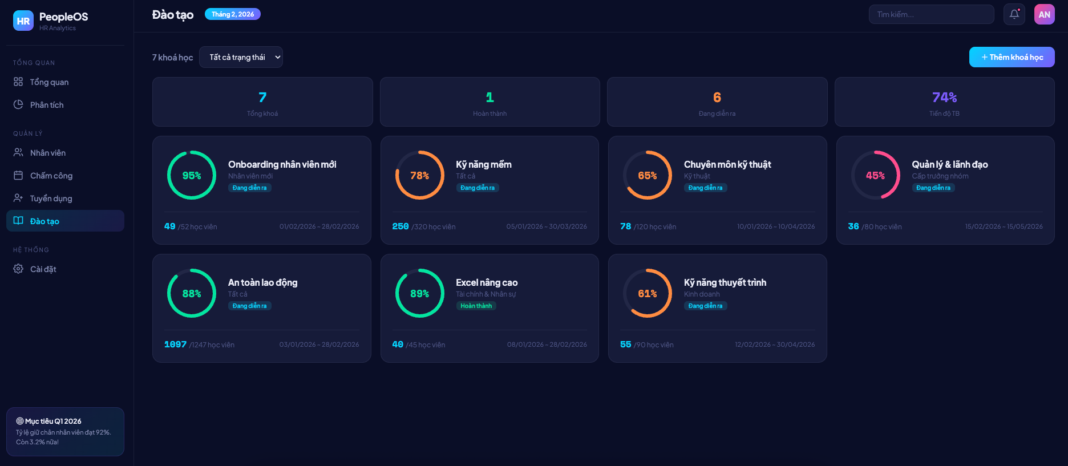The width and height of the screenshot is (1068, 466).
Task: Click the Chấm công calendar icon
Action: click(18, 176)
